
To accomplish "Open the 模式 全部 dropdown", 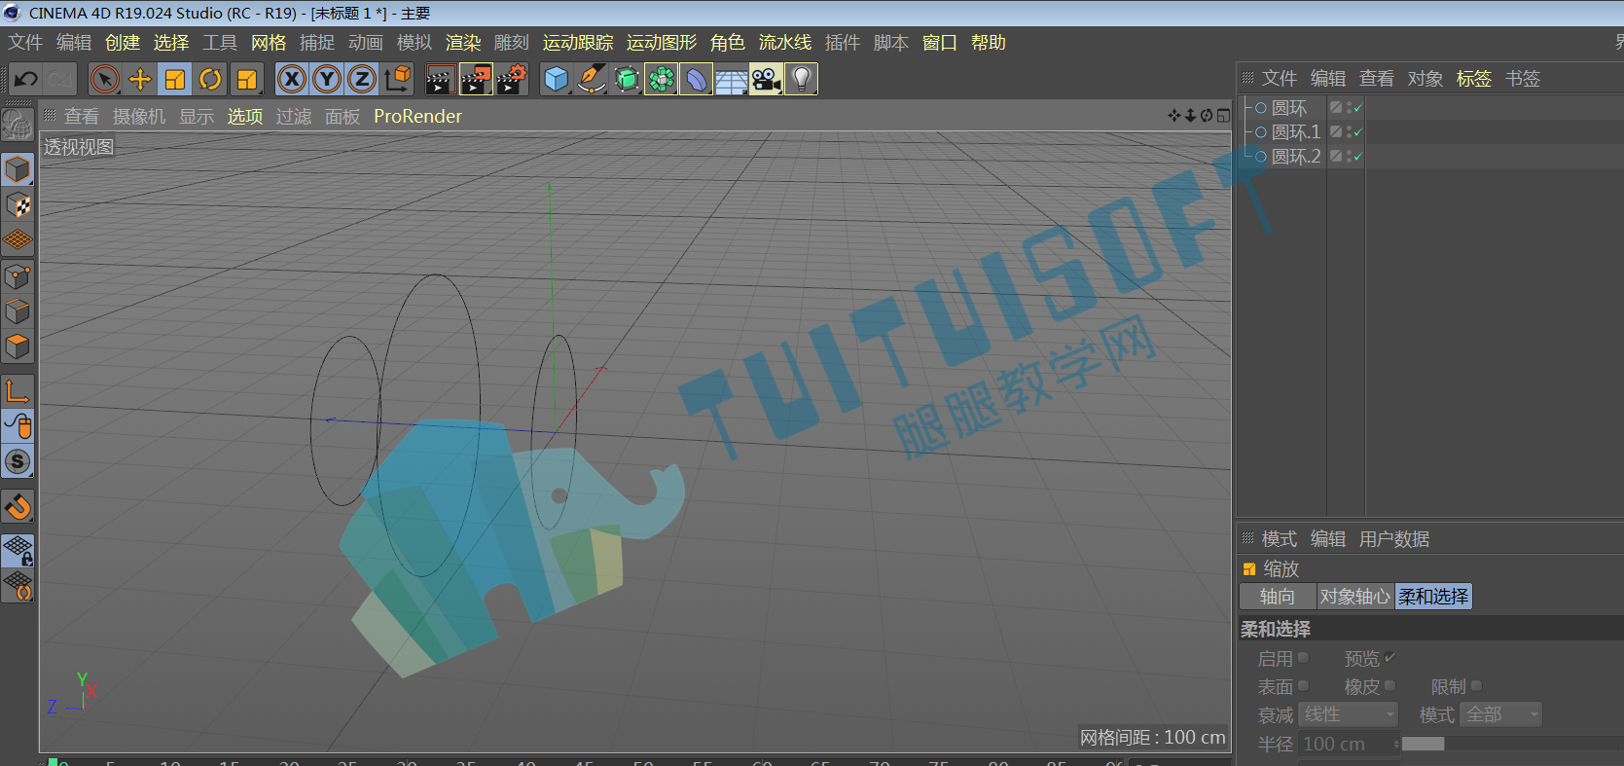I will pos(1501,714).
